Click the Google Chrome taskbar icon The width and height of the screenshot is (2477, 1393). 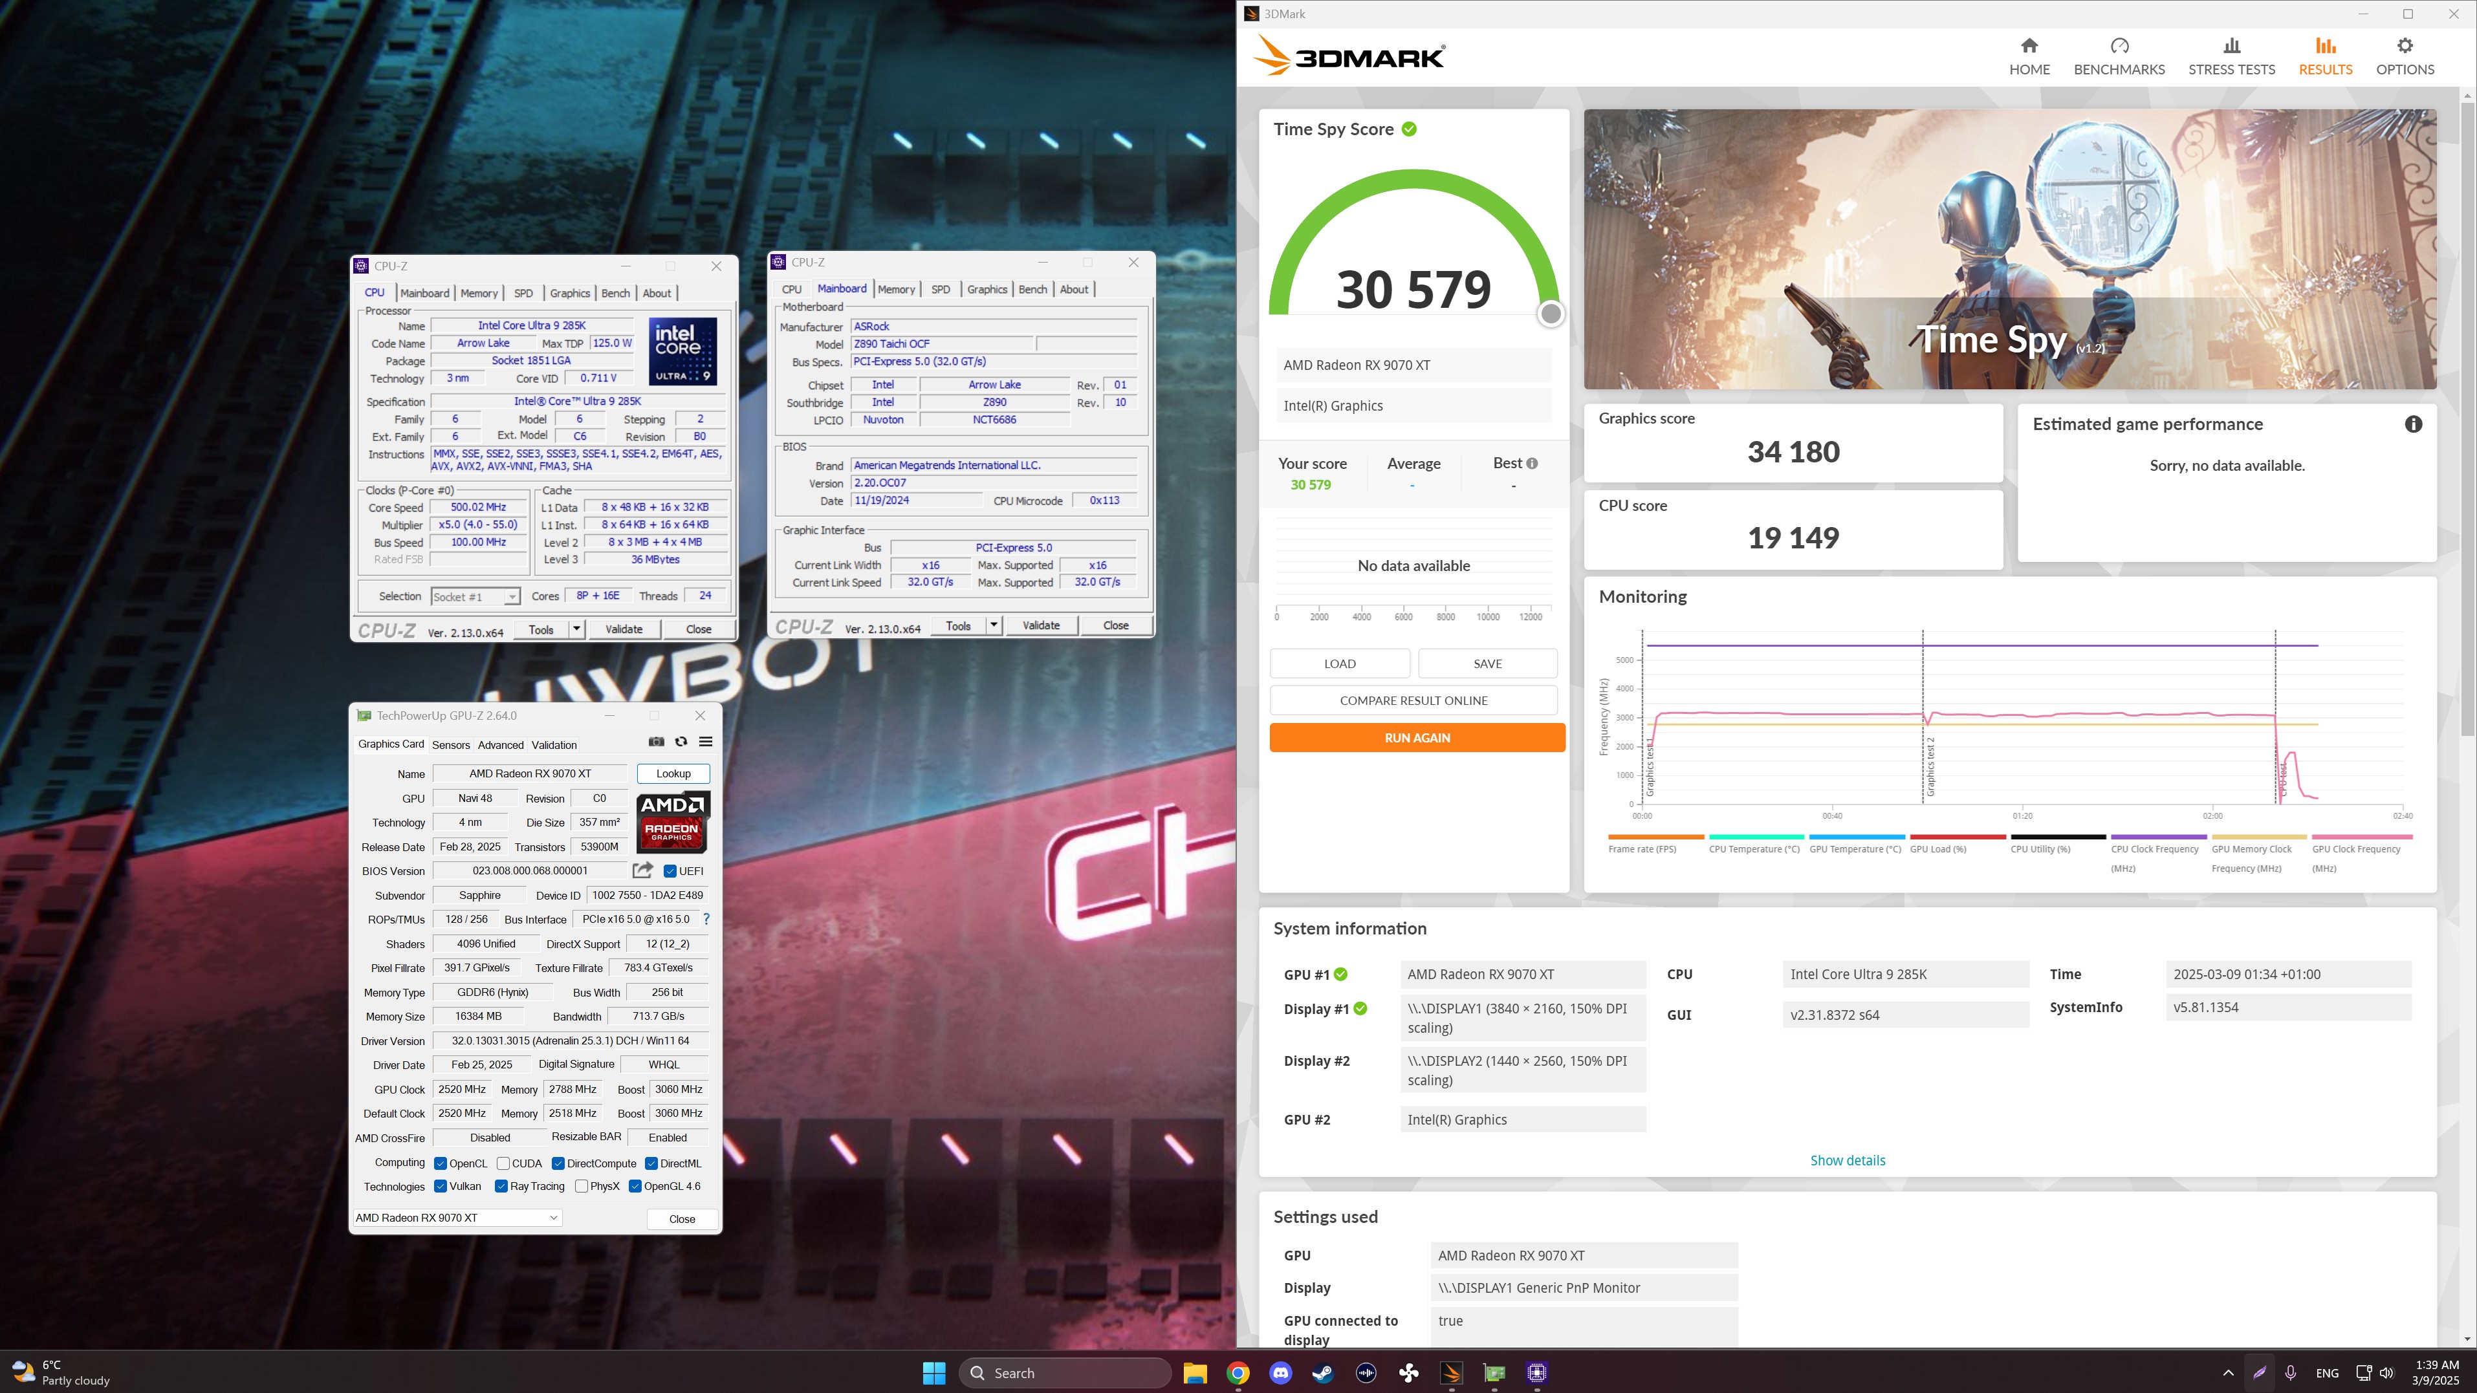click(1238, 1373)
